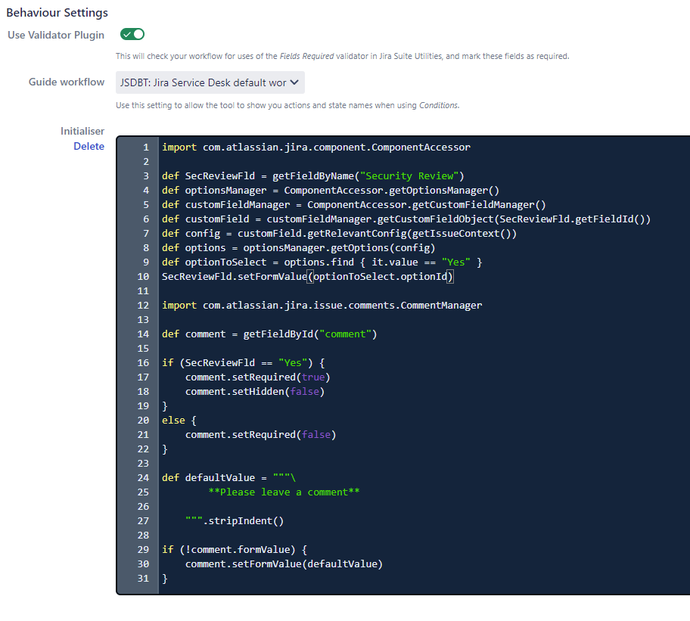Place cursor on the ComponentAccessor import line
This screenshot has width=690, height=621.
pyautogui.click(x=303, y=146)
